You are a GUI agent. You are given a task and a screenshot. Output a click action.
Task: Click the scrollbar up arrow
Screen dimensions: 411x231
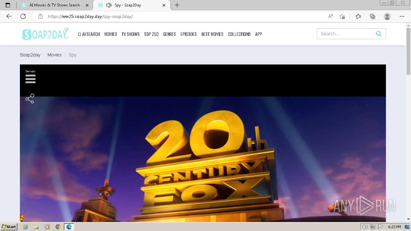[408, 25]
